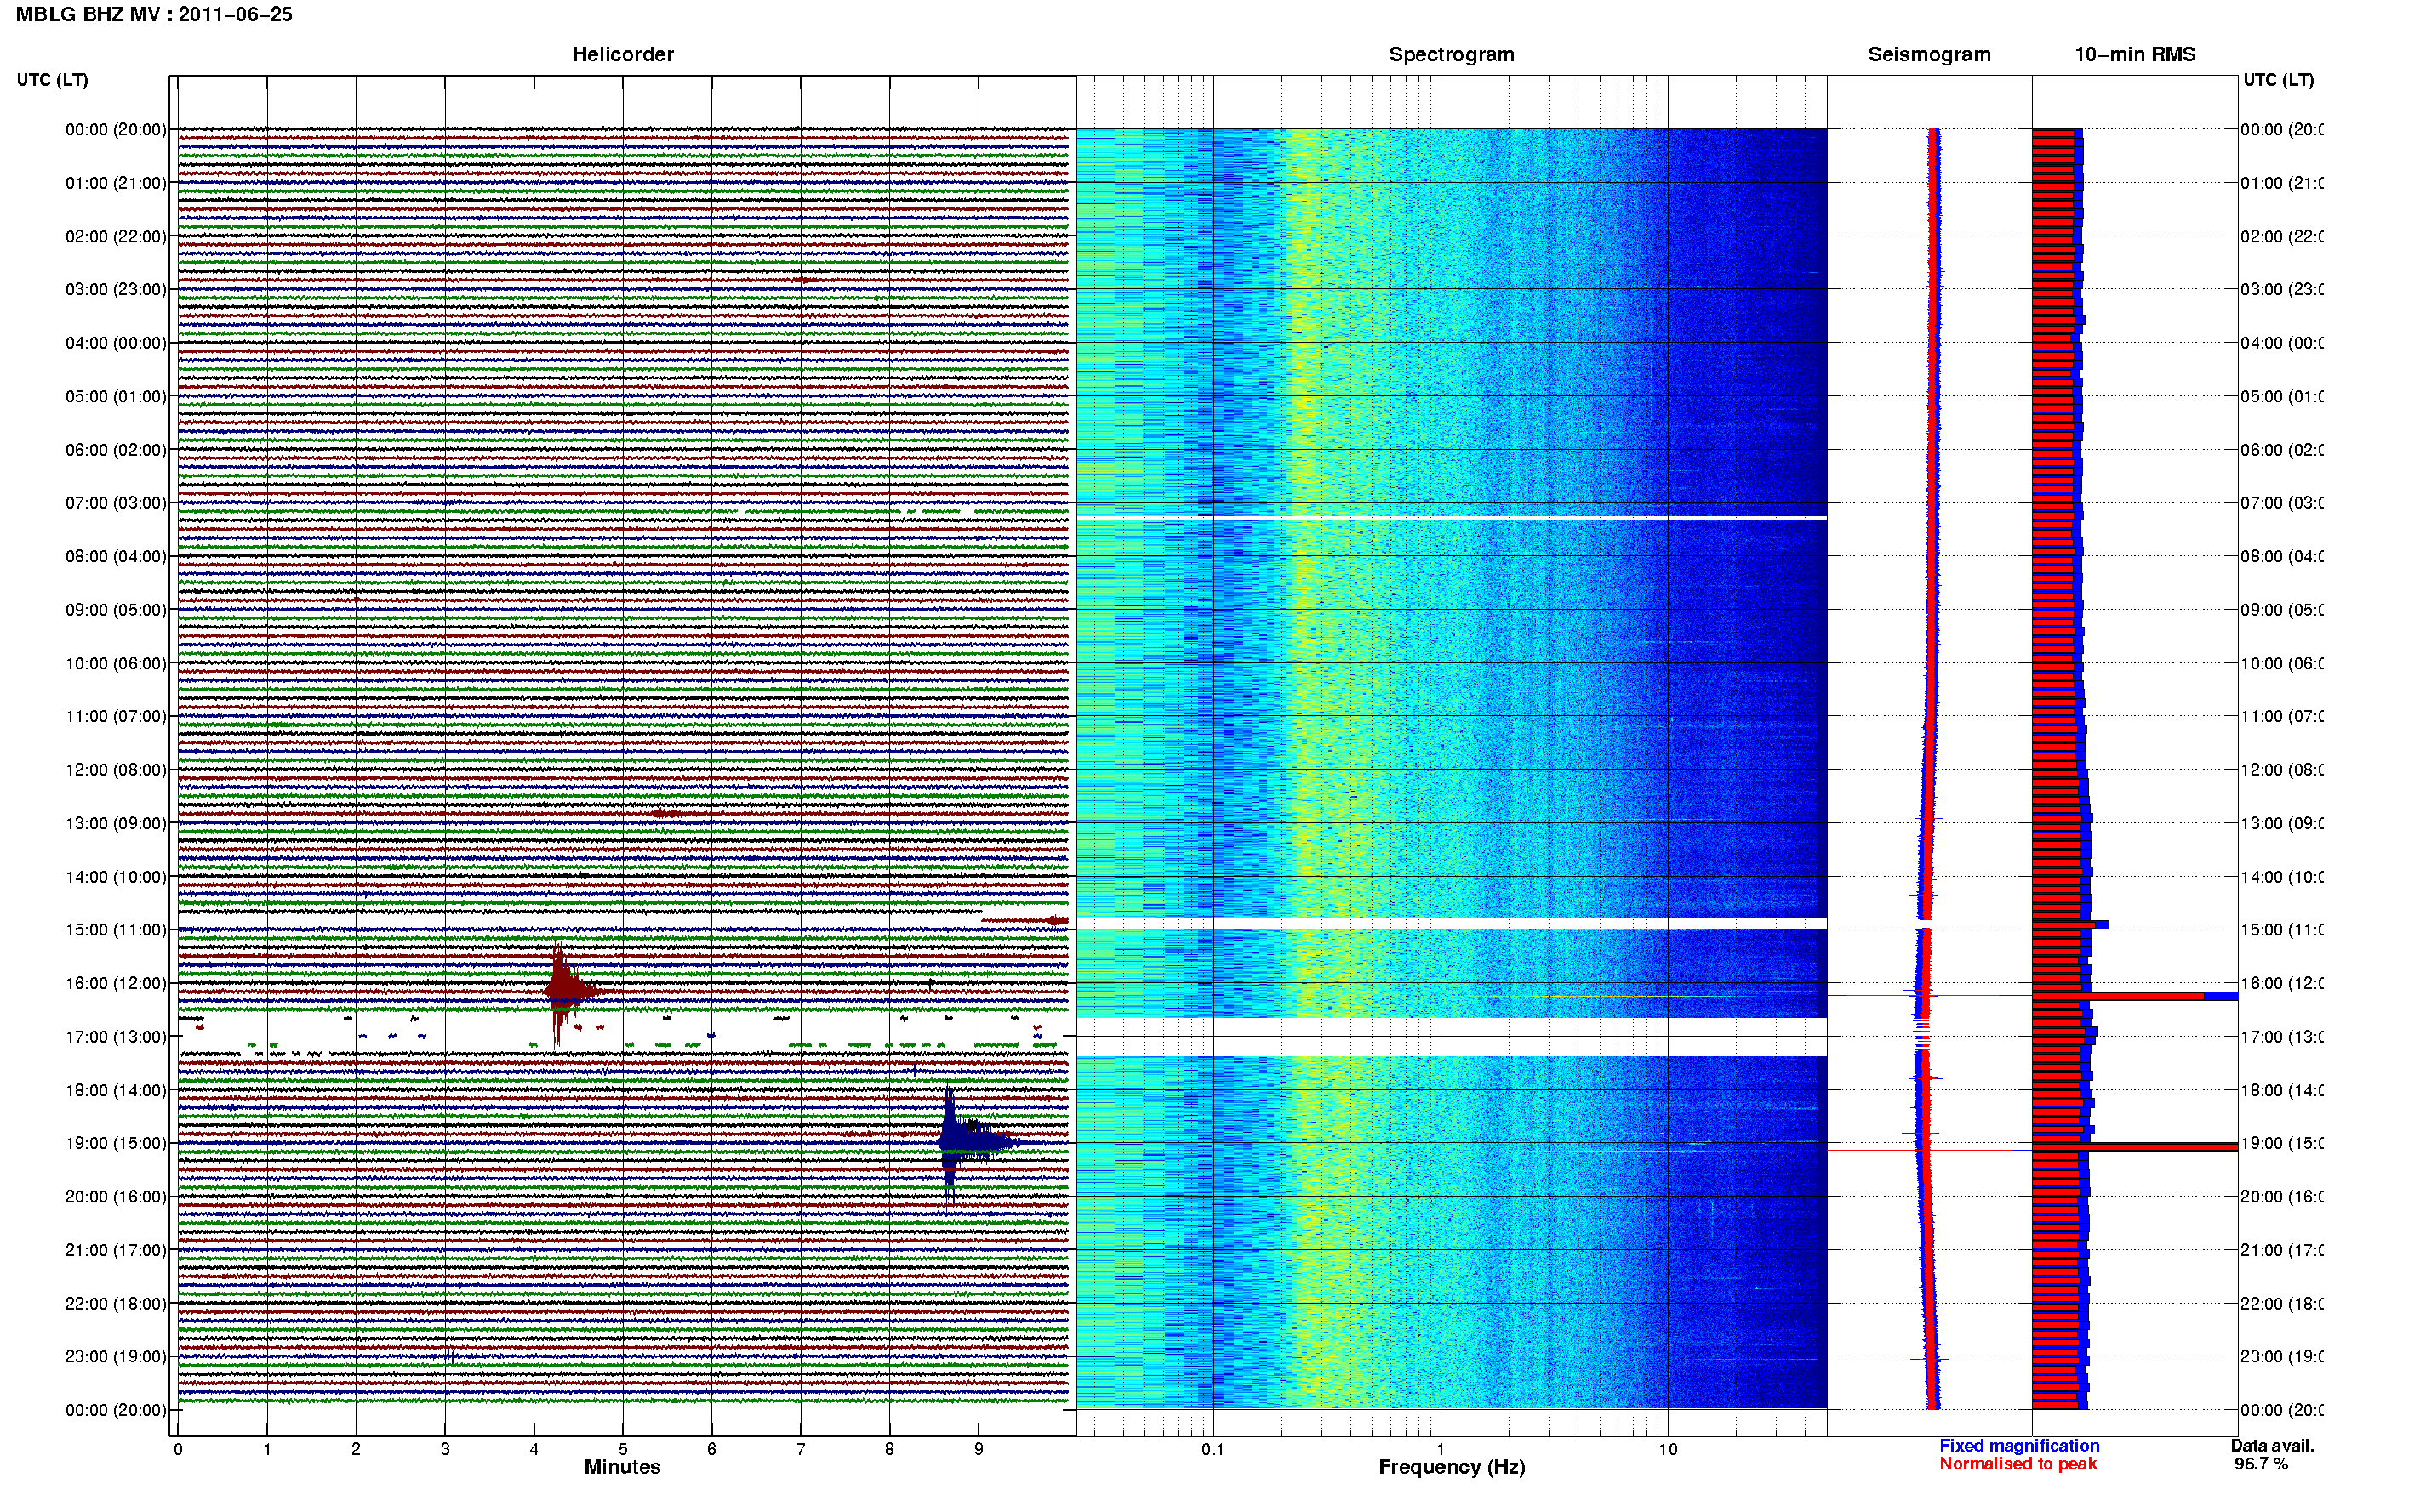The image size is (2420, 1512).
Task: Click the longest RMS bar just after 16:00
Action: point(2135,996)
